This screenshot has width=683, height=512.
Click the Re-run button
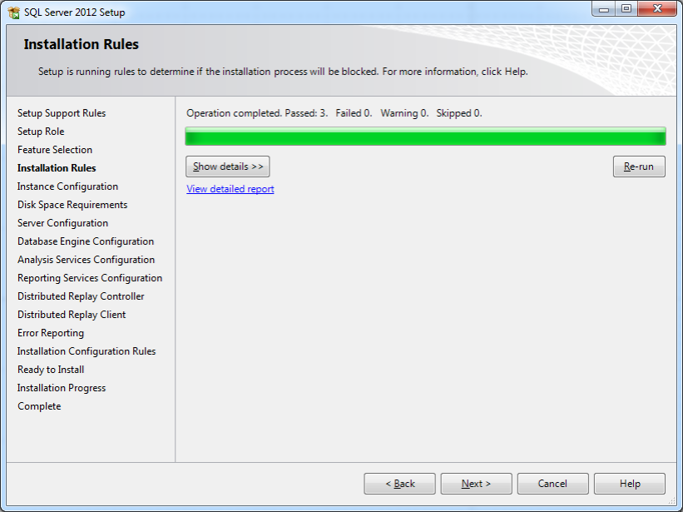[639, 167]
